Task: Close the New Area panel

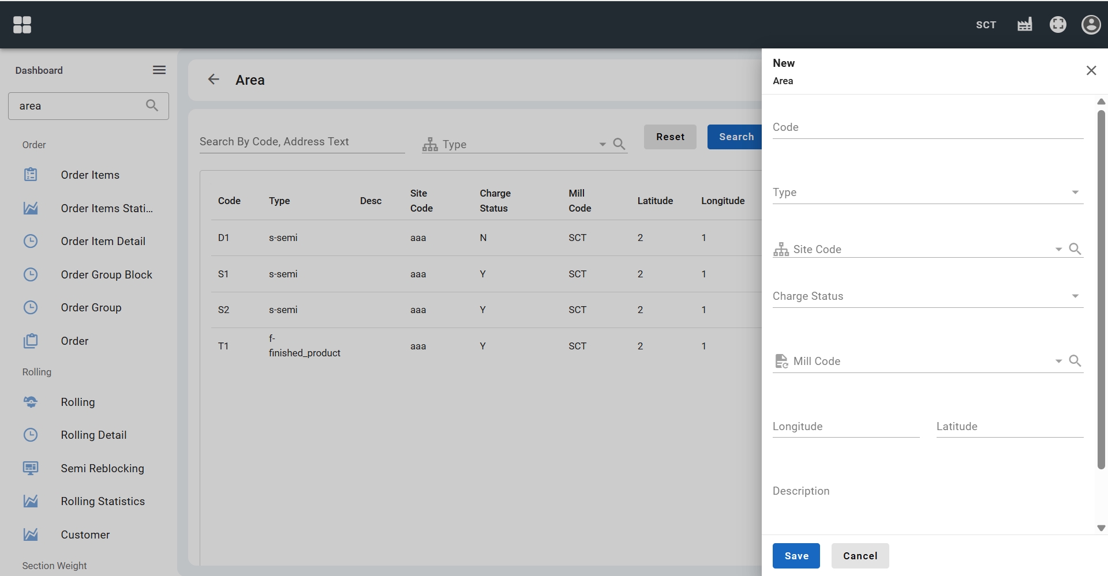Action: 1091,70
